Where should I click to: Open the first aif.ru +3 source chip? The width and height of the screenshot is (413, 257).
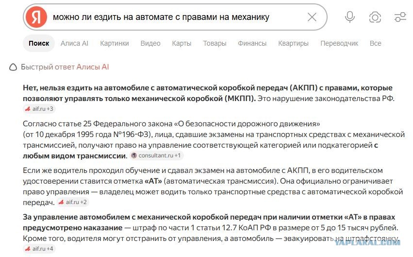pyautogui.click(x=39, y=109)
